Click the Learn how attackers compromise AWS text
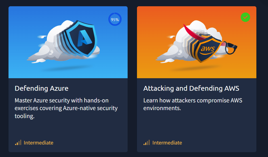Image resolution: width=268 pixels, height=157 pixels. coord(193,104)
